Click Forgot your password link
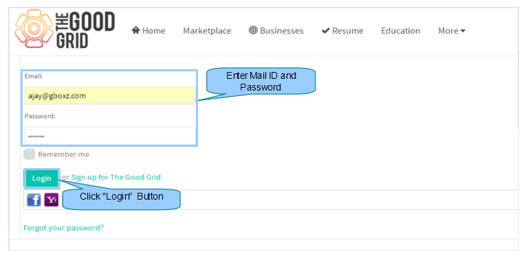 [x=64, y=228]
